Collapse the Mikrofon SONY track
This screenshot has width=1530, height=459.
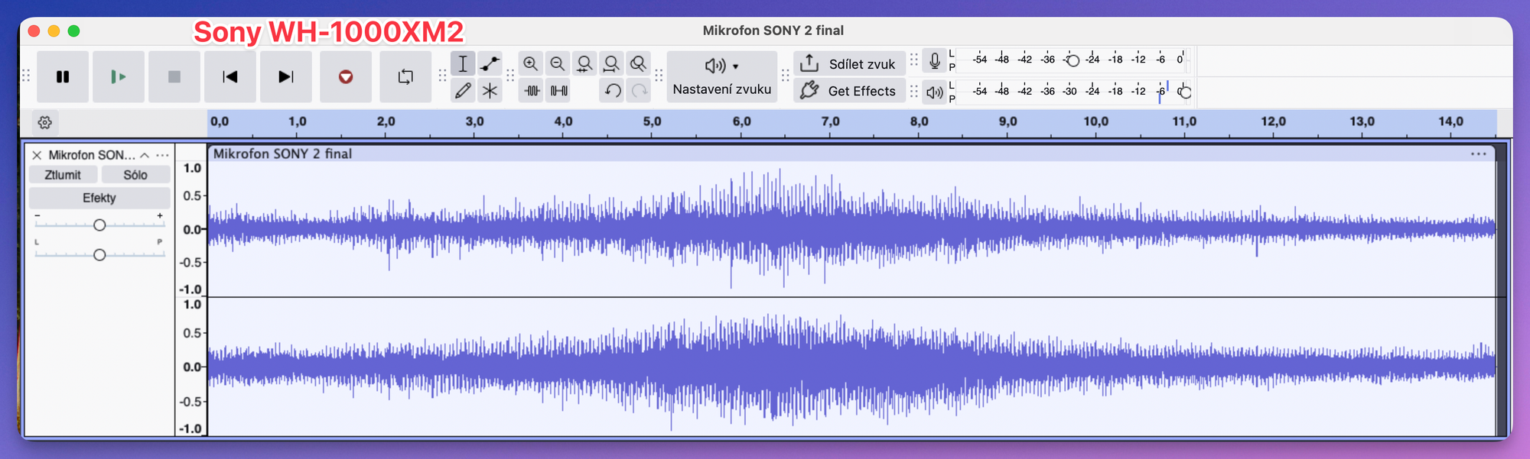[145, 155]
